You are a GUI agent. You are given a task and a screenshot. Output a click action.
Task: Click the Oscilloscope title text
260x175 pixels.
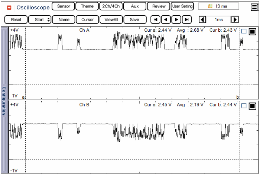click(x=33, y=7)
